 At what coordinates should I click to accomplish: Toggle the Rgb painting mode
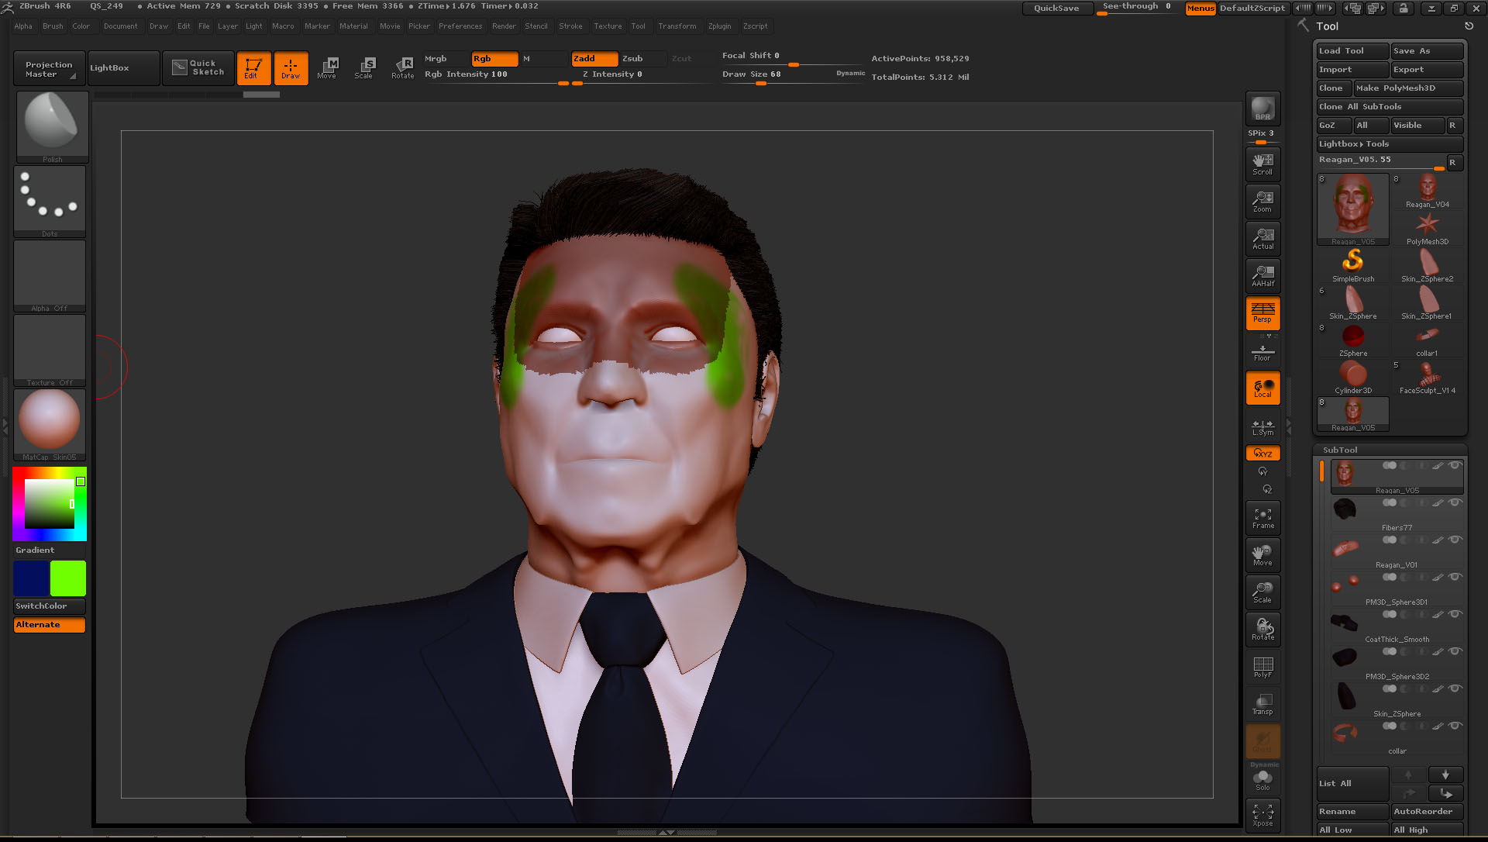(495, 58)
